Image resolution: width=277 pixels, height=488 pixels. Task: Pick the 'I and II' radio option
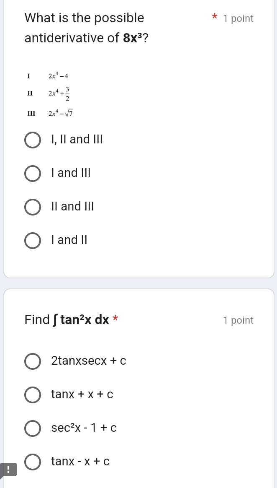(33, 240)
